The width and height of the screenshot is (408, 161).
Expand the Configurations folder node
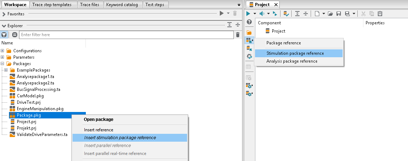tap(3, 50)
